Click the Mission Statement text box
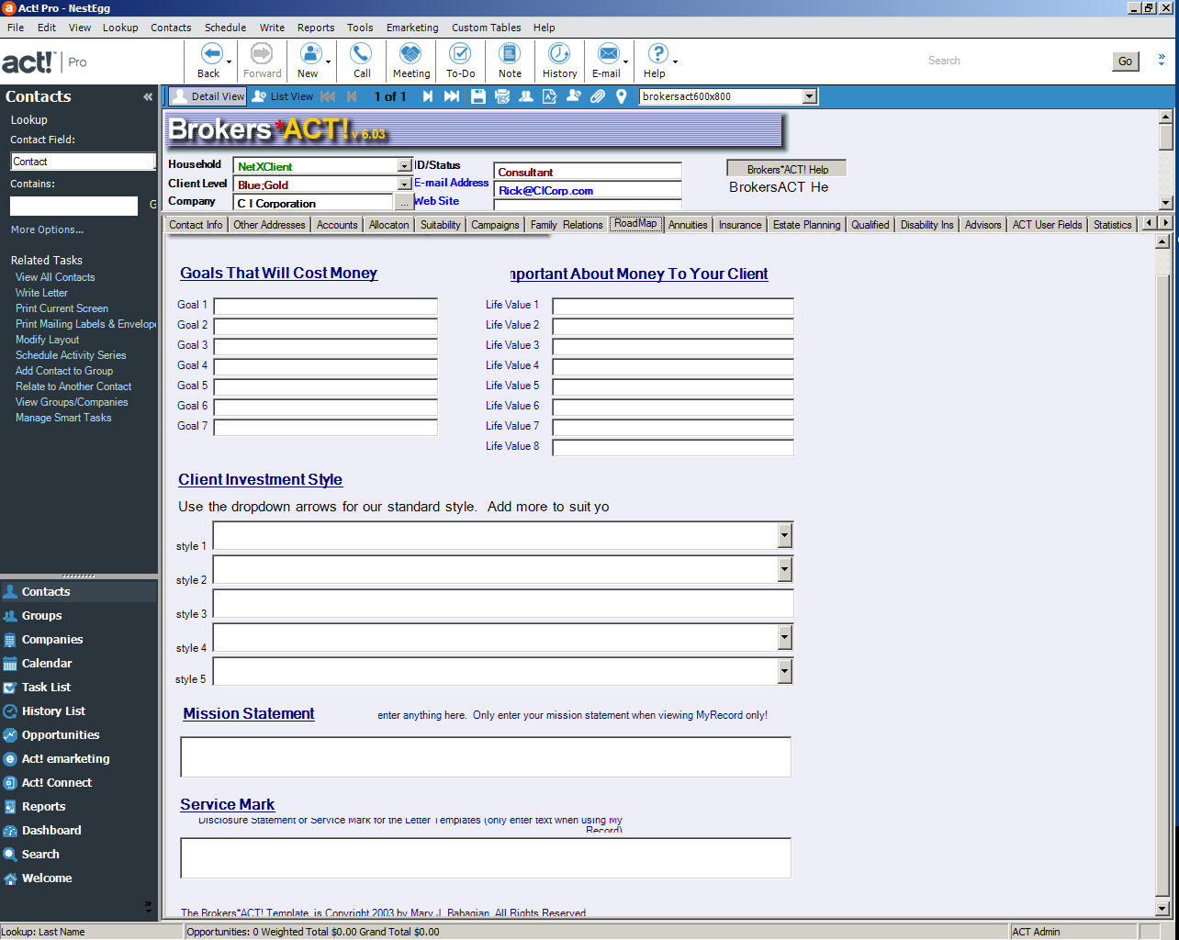 [x=486, y=757]
